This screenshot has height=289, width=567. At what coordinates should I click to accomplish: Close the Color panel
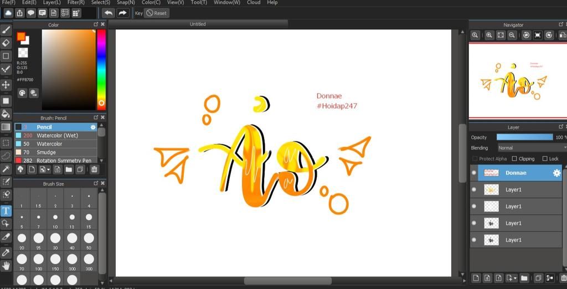pyautogui.click(x=102, y=24)
